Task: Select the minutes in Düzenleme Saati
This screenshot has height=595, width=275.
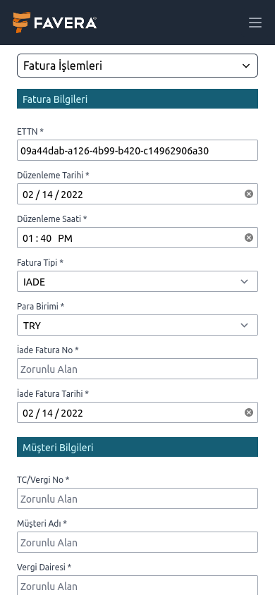Action: point(46,238)
